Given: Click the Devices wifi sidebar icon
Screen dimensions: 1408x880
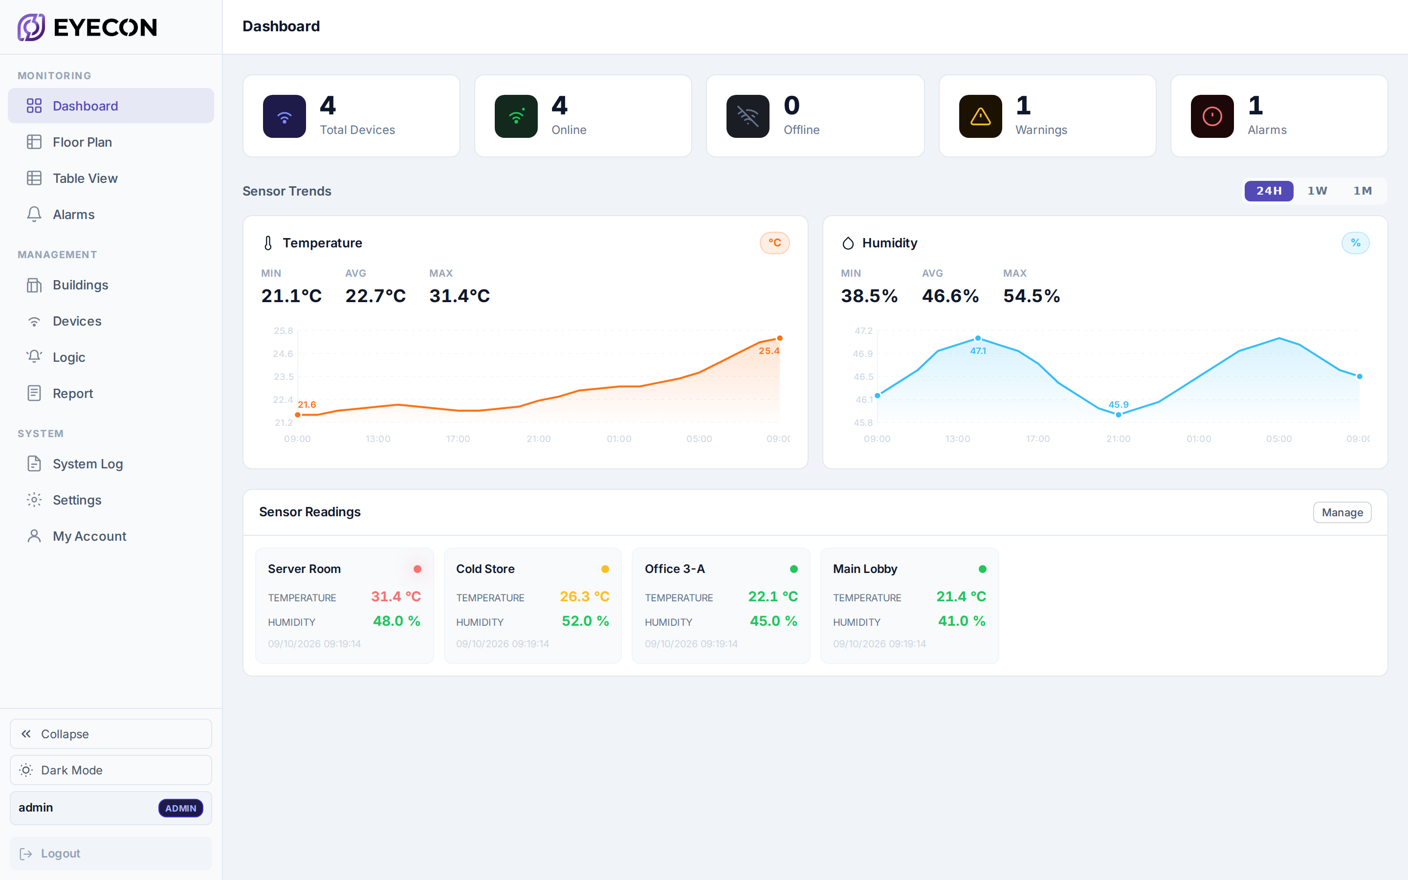Looking at the screenshot, I should pos(34,321).
